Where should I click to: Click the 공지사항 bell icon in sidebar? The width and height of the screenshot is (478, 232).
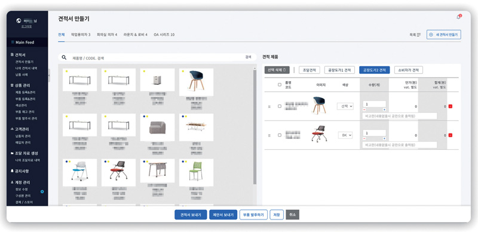coord(12,171)
